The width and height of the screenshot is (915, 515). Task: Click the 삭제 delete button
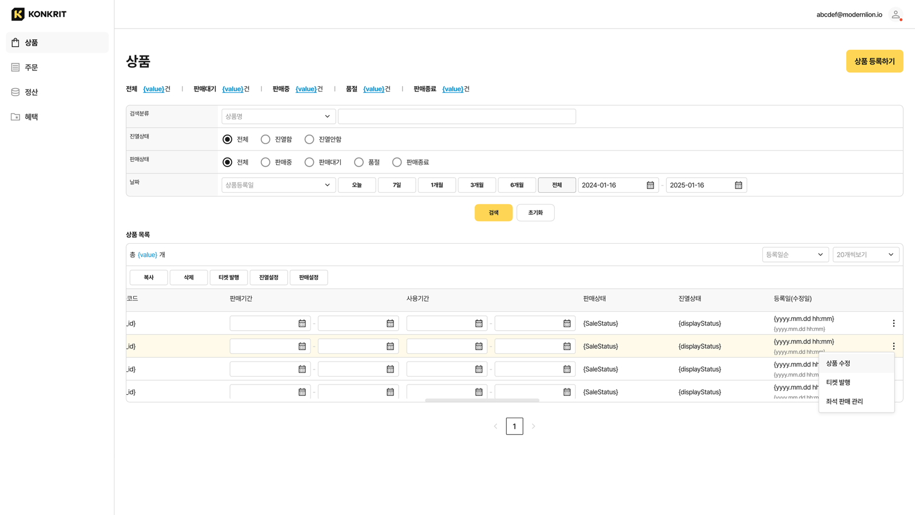click(x=189, y=278)
